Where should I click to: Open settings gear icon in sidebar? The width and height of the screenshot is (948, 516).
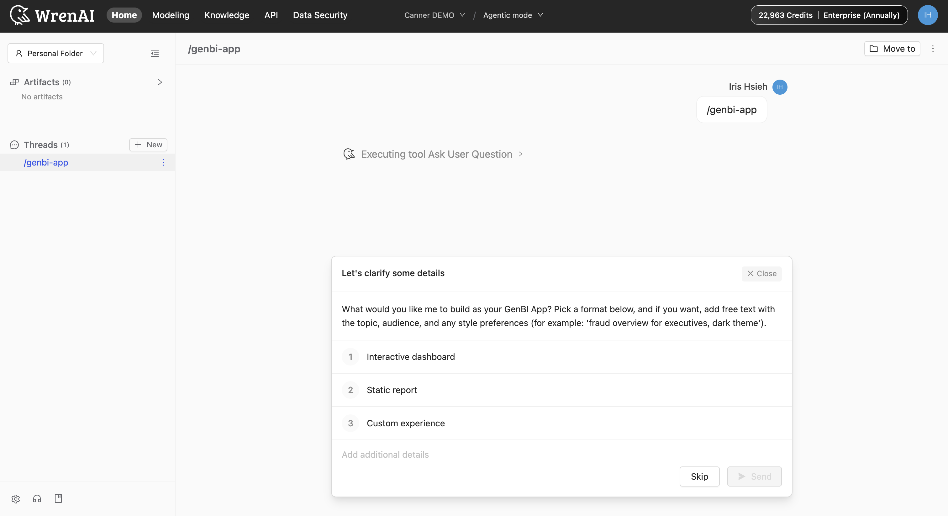[15, 499]
